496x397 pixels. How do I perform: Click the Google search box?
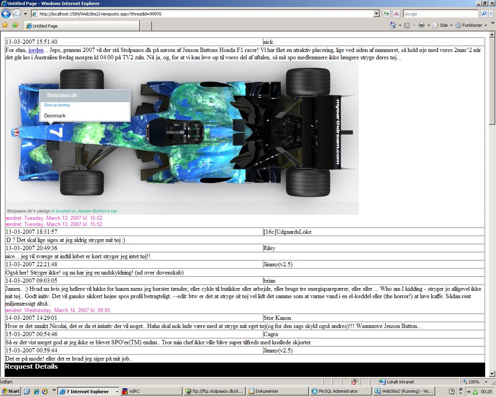tap(441, 14)
